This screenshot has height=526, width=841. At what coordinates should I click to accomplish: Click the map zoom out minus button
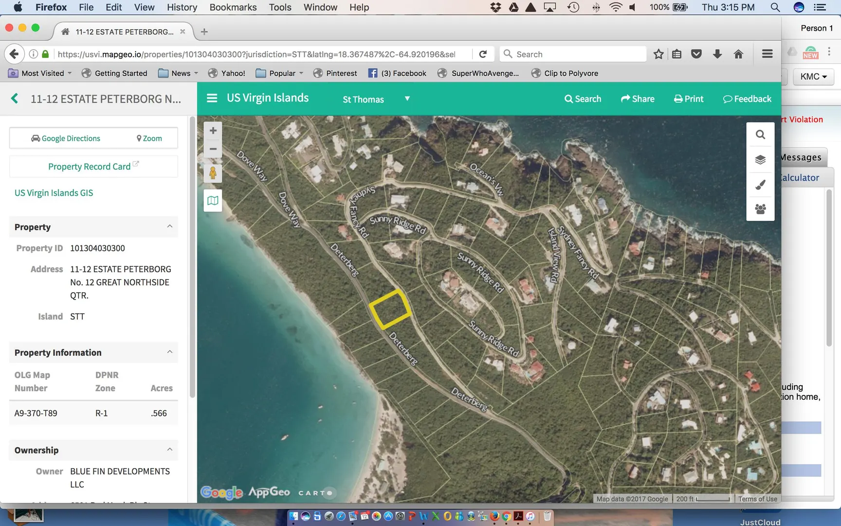[x=213, y=149]
